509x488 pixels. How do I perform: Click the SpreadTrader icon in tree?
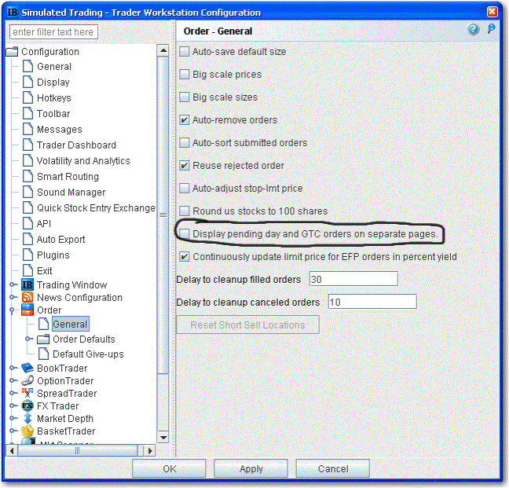click(27, 394)
